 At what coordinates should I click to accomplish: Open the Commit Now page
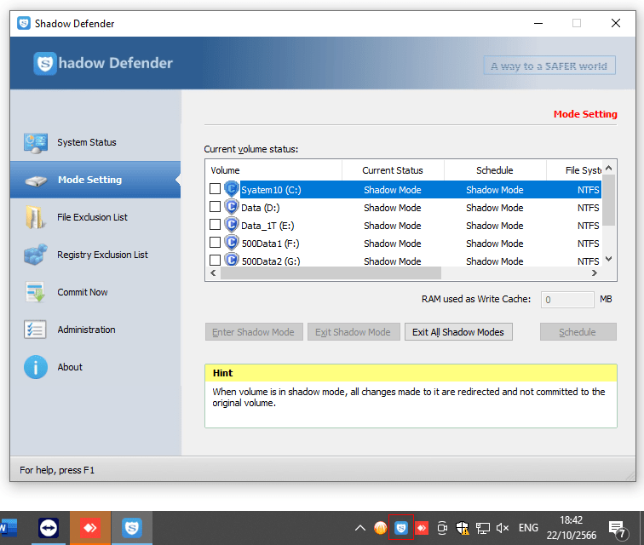pyautogui.click(x=95, y=292)
